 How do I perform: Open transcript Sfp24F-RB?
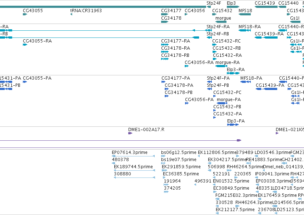[218, 34]
